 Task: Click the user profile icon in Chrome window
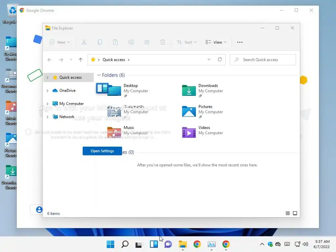point(39,209)
